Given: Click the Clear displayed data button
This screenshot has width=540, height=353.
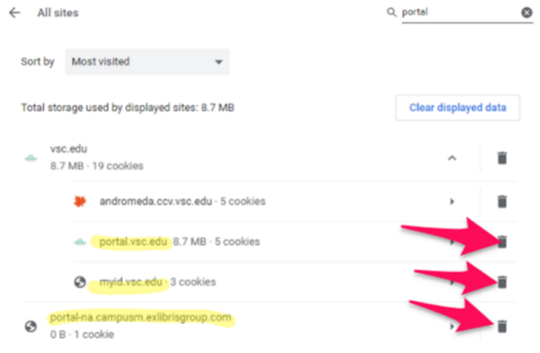Looking at the screenshot, I should 458,108.
